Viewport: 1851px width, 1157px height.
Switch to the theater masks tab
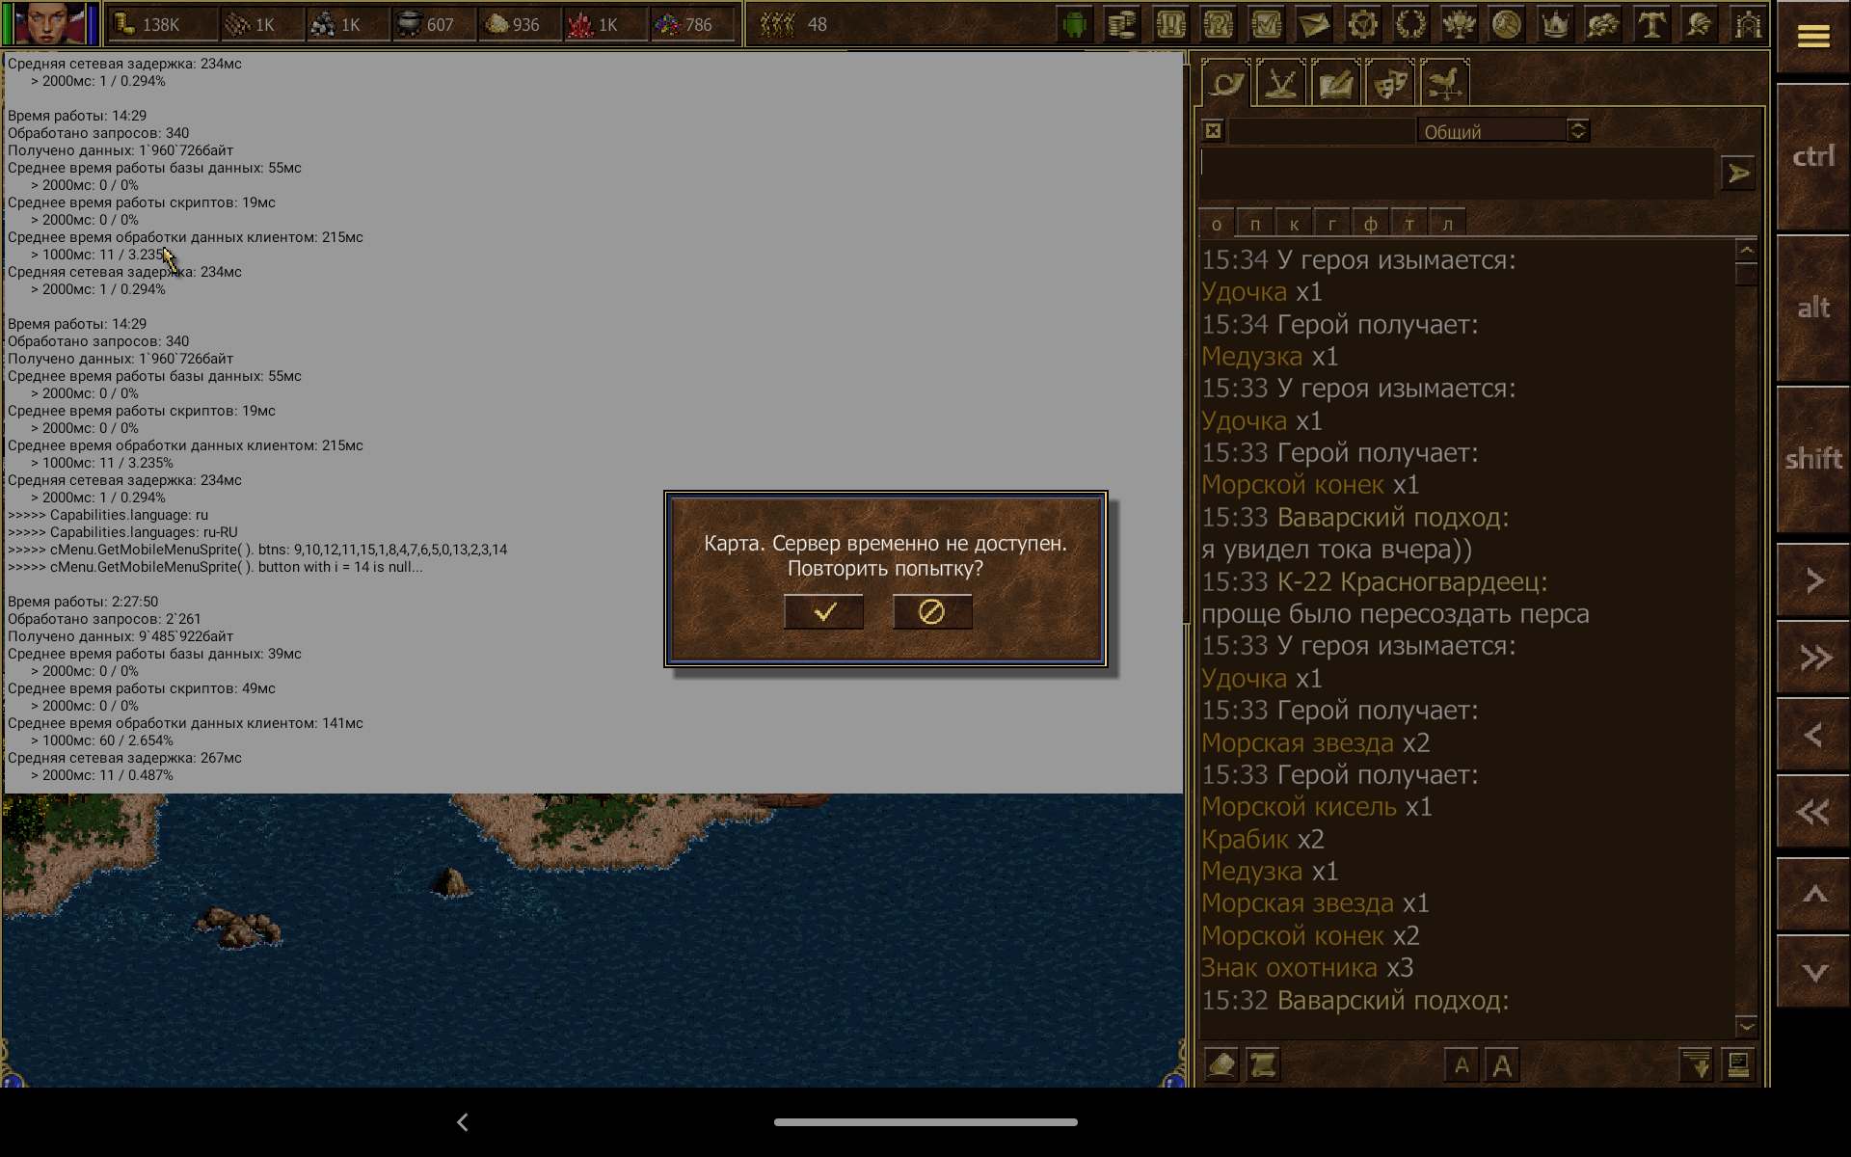point(1389,84)
